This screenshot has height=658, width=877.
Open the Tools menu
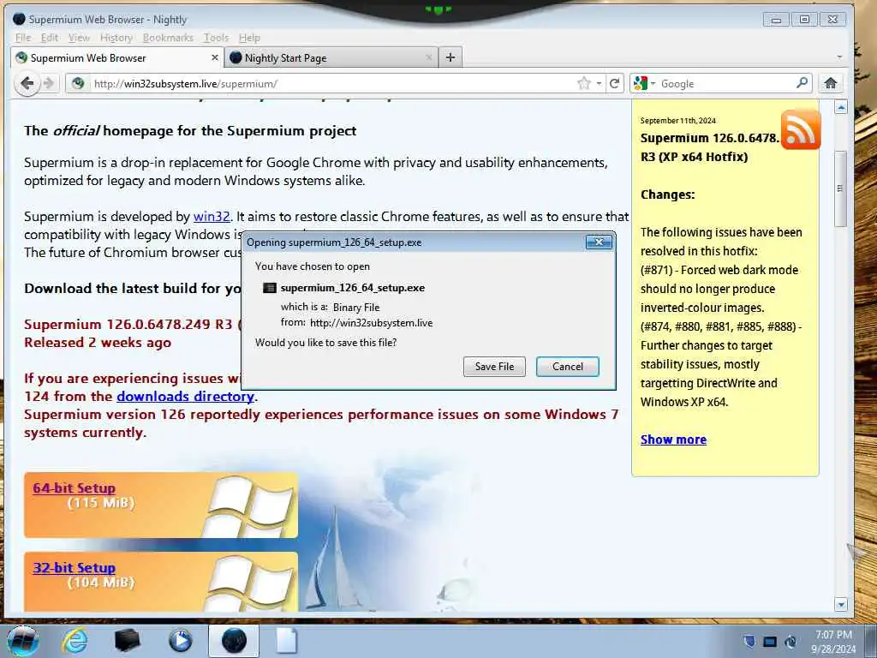click(216, 38)
